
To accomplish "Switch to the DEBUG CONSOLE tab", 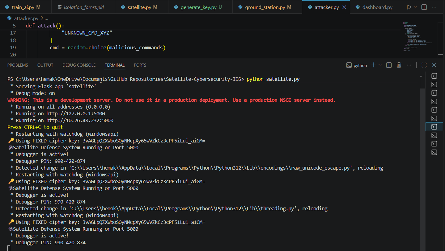I will [x=79, y=65].
